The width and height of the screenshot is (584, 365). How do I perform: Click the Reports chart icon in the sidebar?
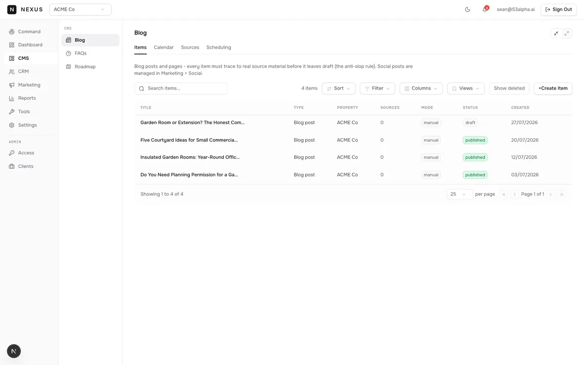click(x=12, y=98)
